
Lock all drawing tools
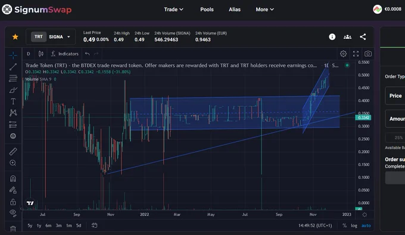coord(13,202)
